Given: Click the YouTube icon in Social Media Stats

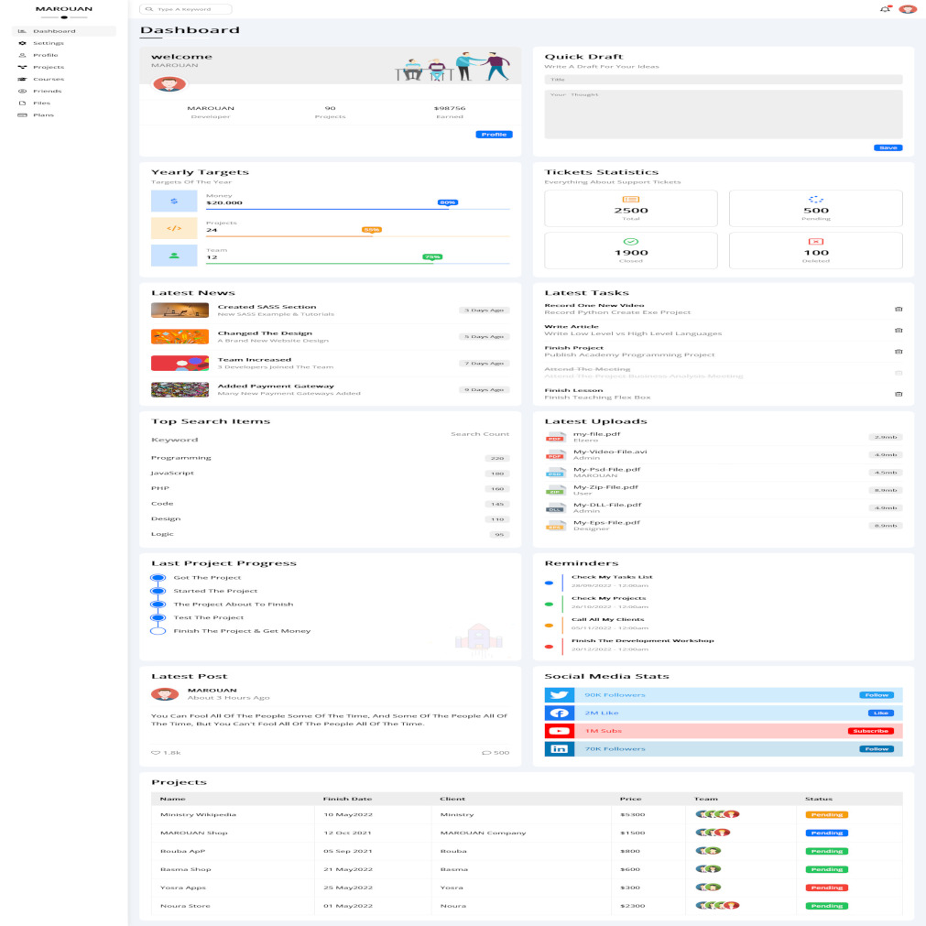Looking at the screenshot, I should [x=559, y=731].
